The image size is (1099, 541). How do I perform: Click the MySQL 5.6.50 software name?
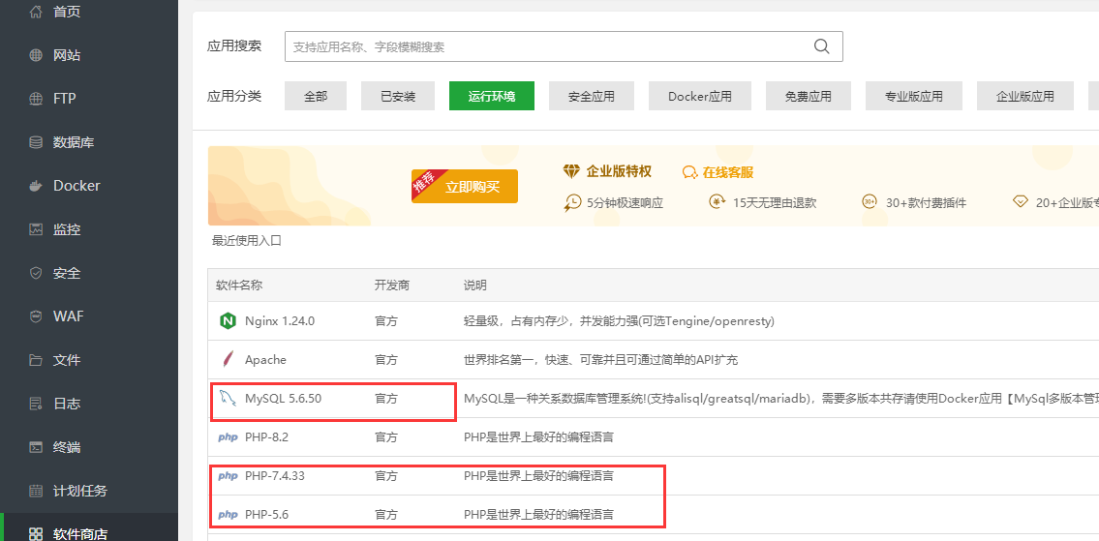point(283,399)
